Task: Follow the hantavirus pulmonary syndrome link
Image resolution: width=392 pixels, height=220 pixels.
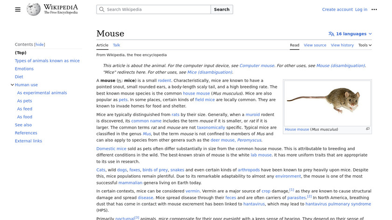Action: click(x=338, y=204)
